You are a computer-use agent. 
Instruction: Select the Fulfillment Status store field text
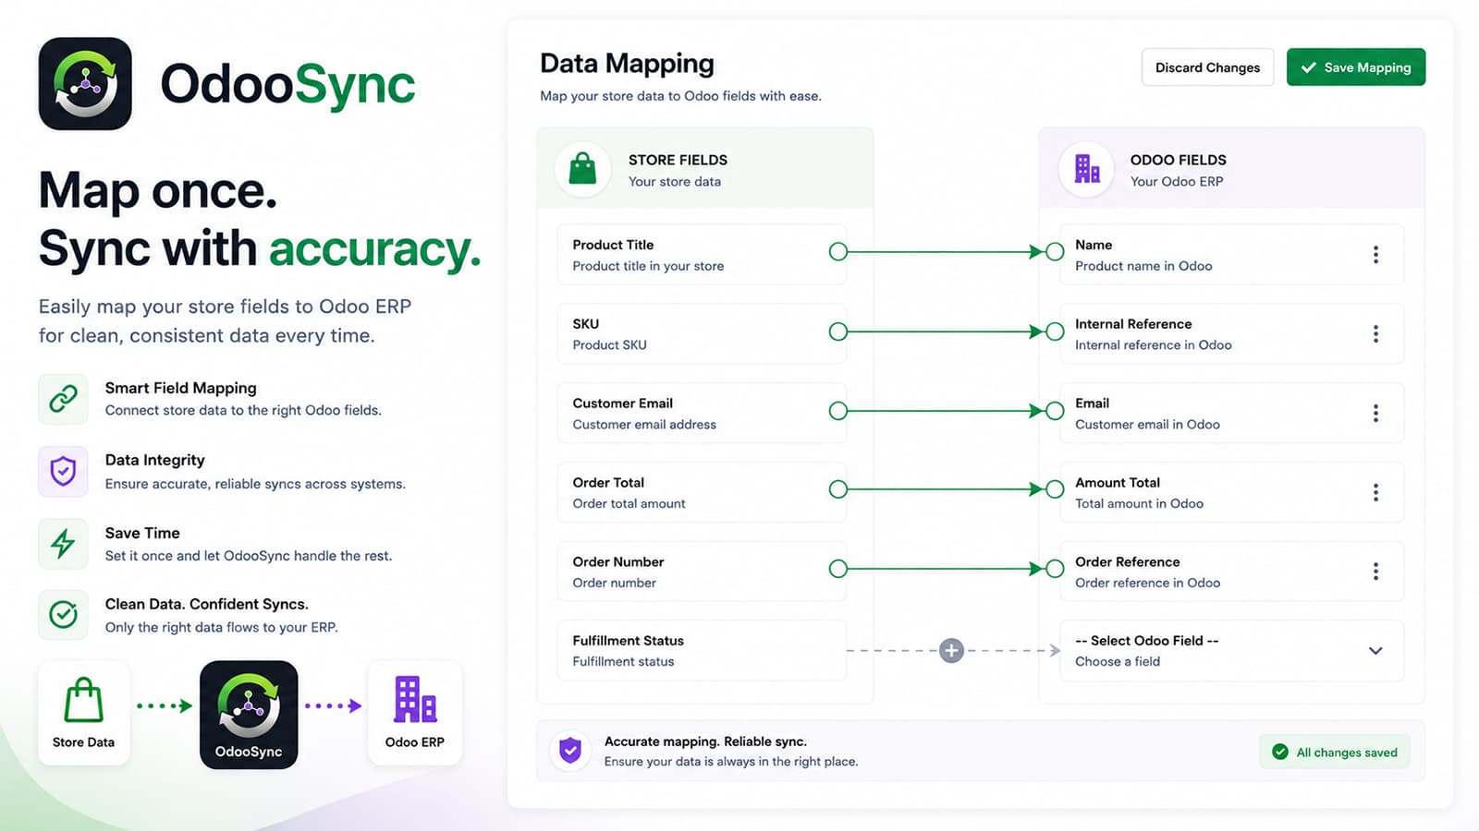coord(628,641)
